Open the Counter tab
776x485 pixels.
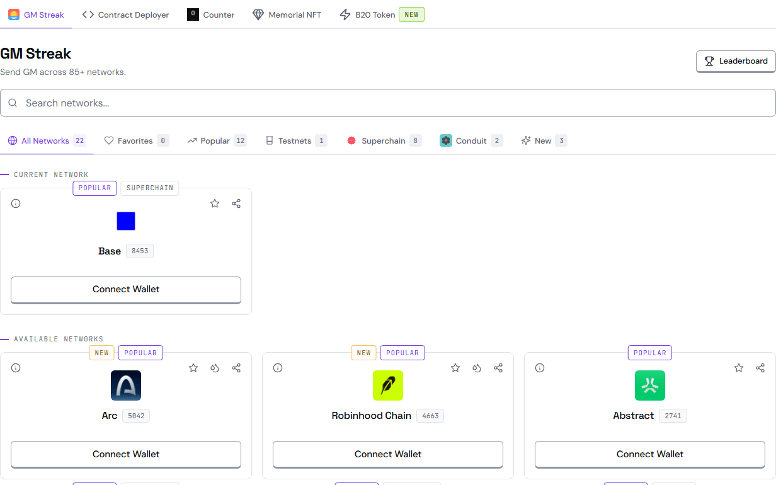211,14
